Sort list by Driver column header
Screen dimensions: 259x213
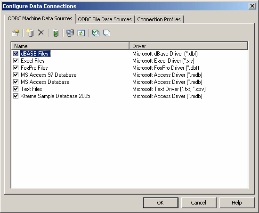188,46
